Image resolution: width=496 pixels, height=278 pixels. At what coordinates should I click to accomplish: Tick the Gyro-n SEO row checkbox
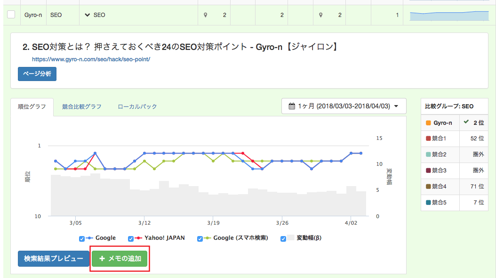tap(11, 15)
